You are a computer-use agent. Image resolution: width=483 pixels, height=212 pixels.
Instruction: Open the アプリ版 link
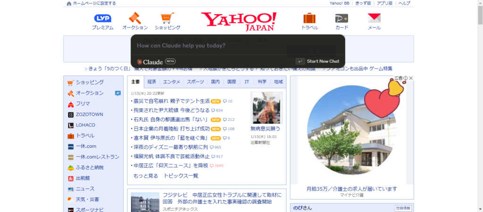[x=384, y=3]
